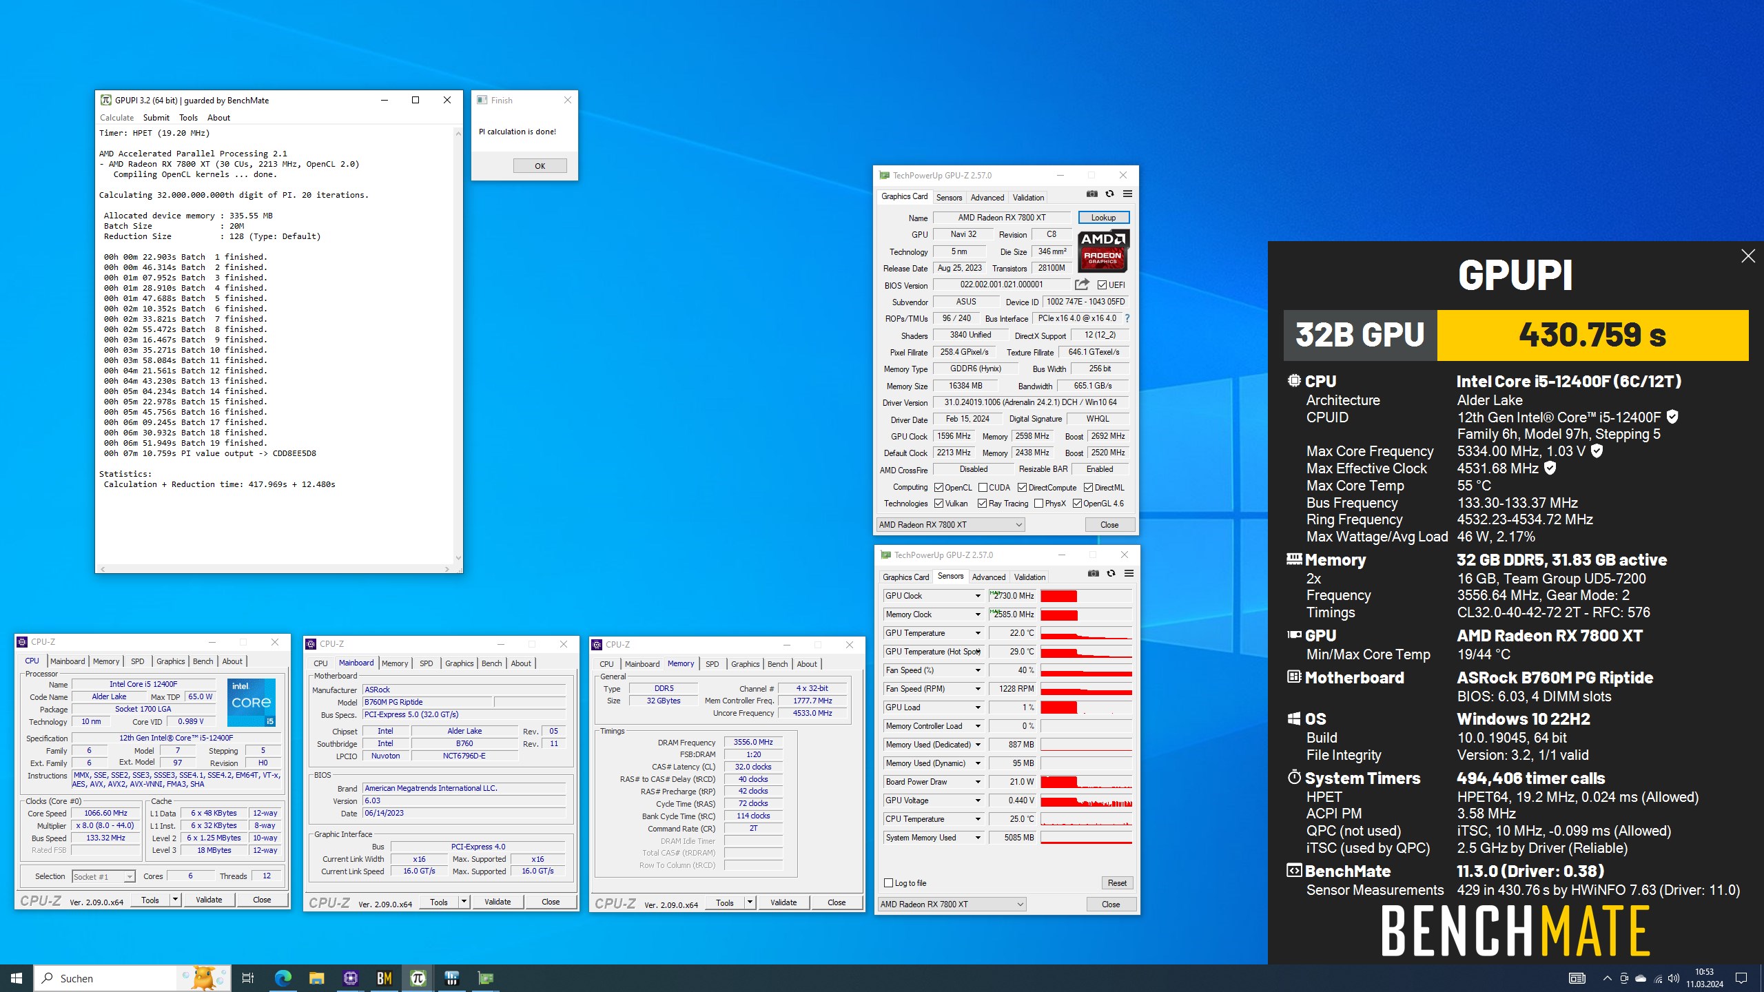Open the Calculate menu in GPUPI
Image resolution: width=1764 pixels, height=992 pixels.
tap(116, 118)
